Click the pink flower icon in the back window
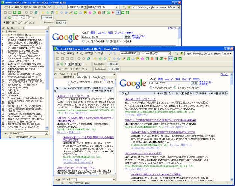 click(90, 12)
